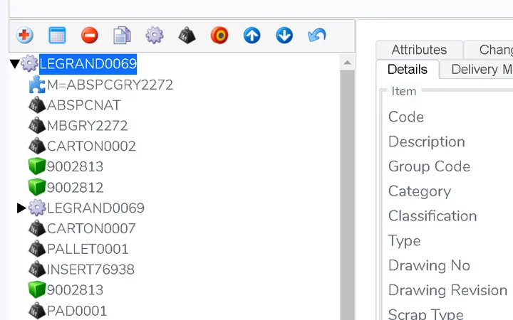513x320 pixels.
Task: Click the Classification label
Action: 432,216
